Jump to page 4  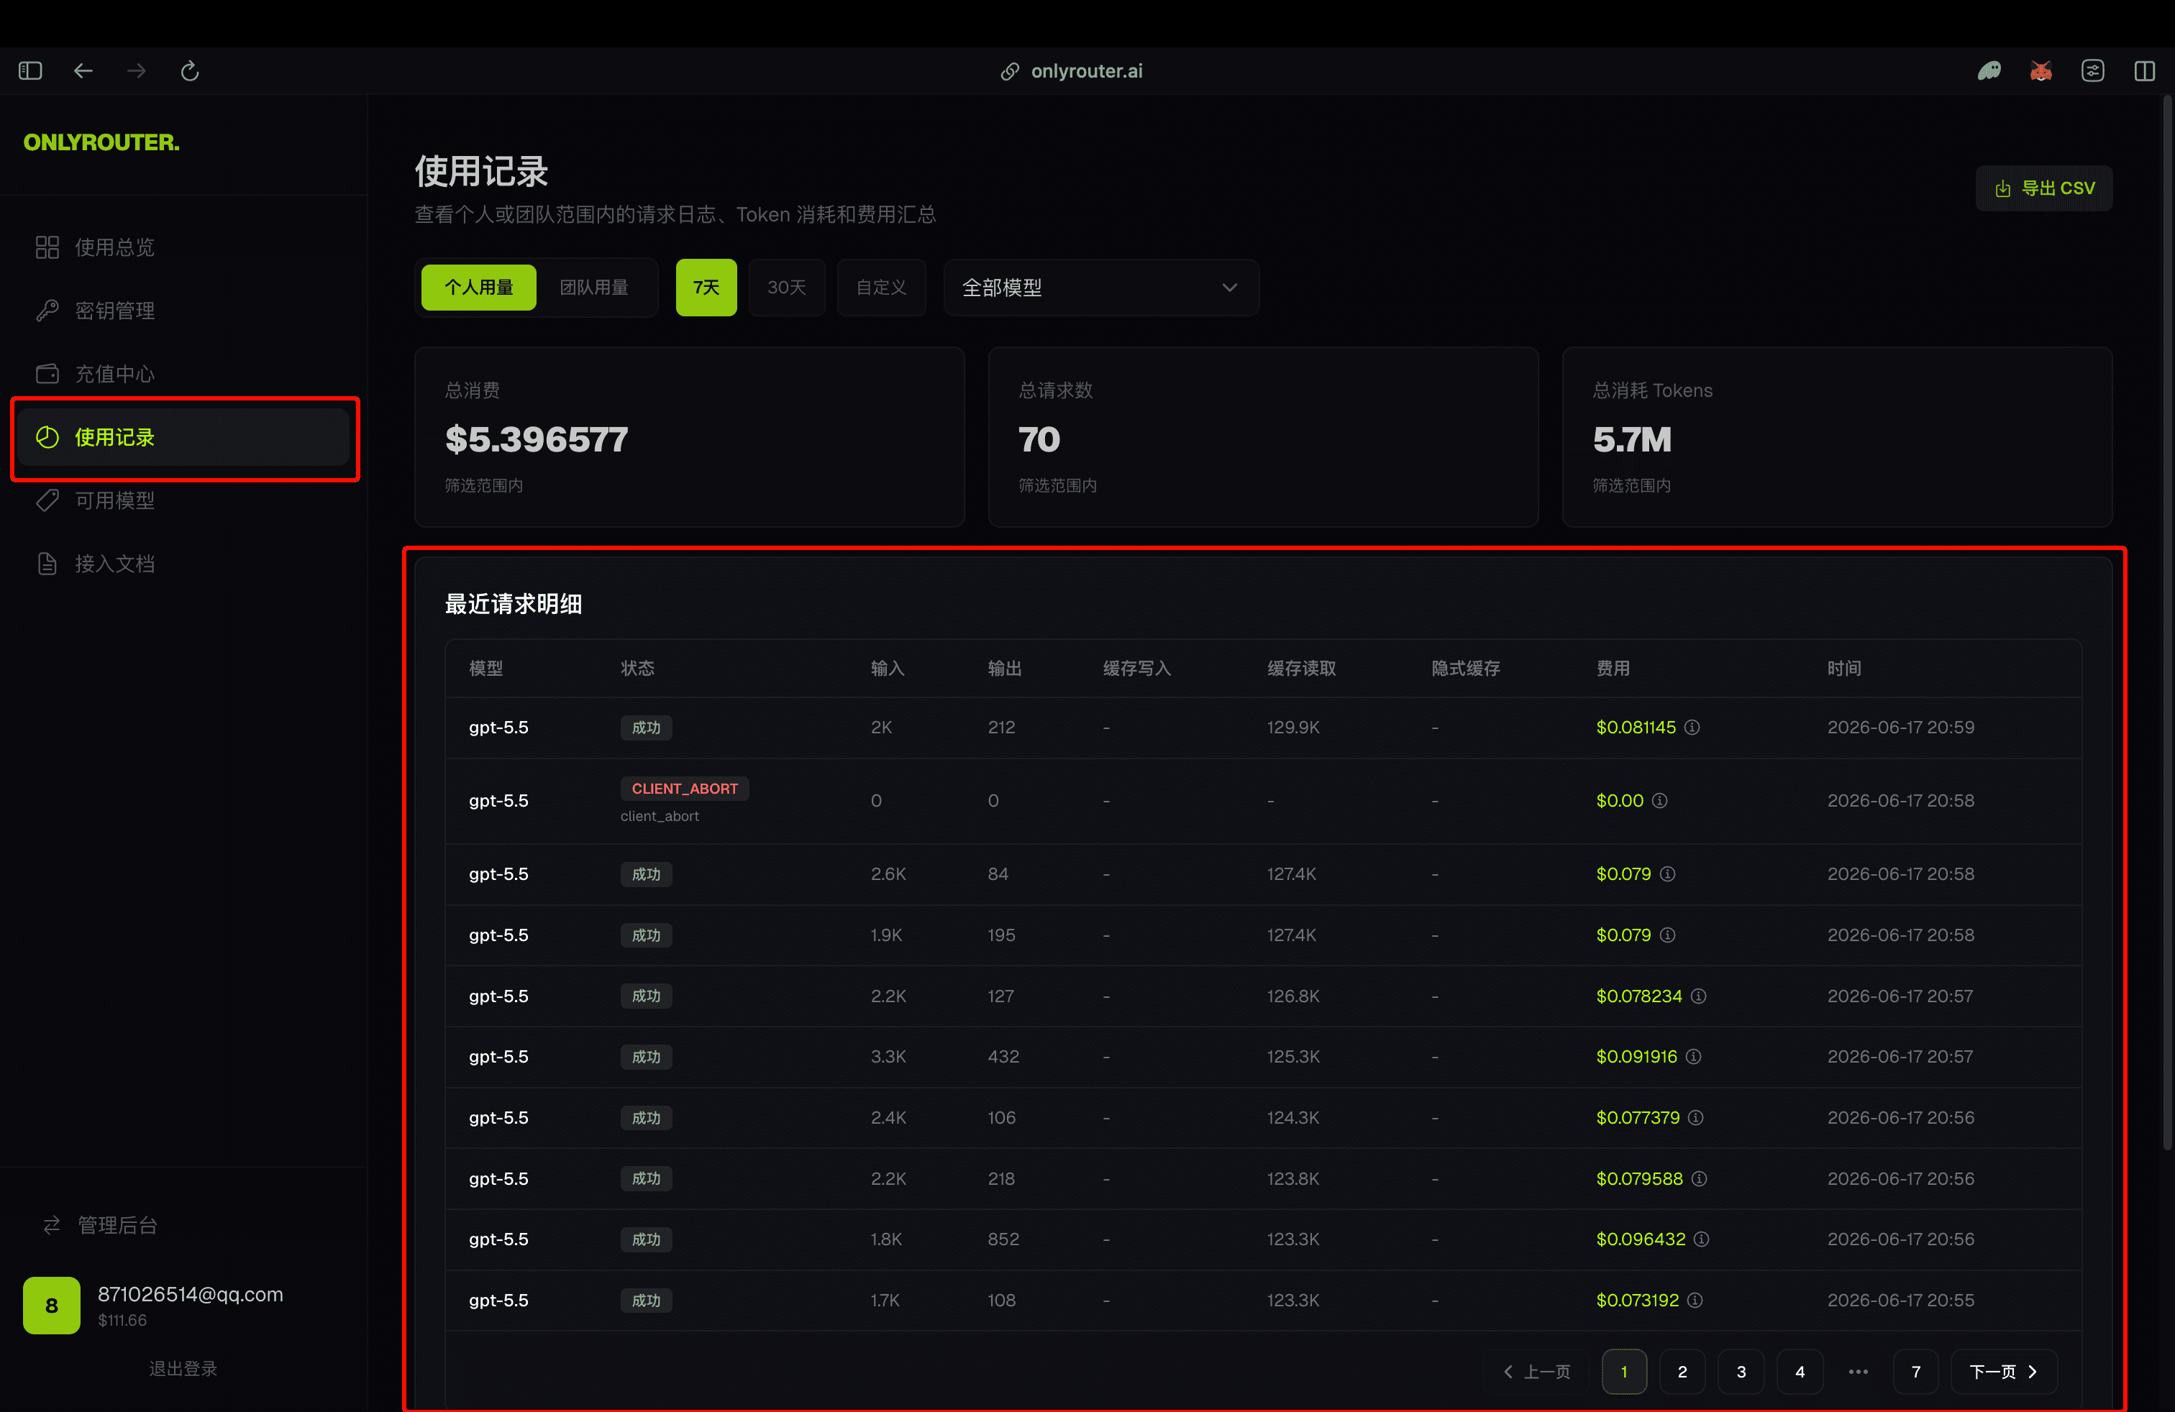coord(1800,1371)
